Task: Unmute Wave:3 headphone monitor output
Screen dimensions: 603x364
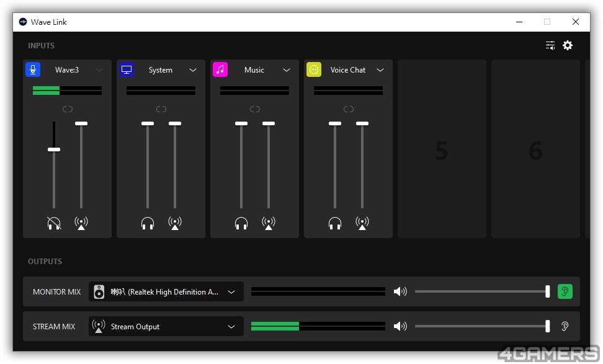Action: (54, 223)
